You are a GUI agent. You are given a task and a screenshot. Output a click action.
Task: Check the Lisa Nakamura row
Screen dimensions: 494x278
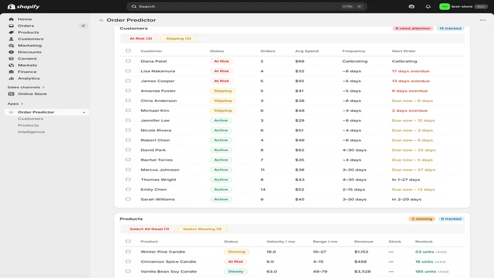[128, 71]
